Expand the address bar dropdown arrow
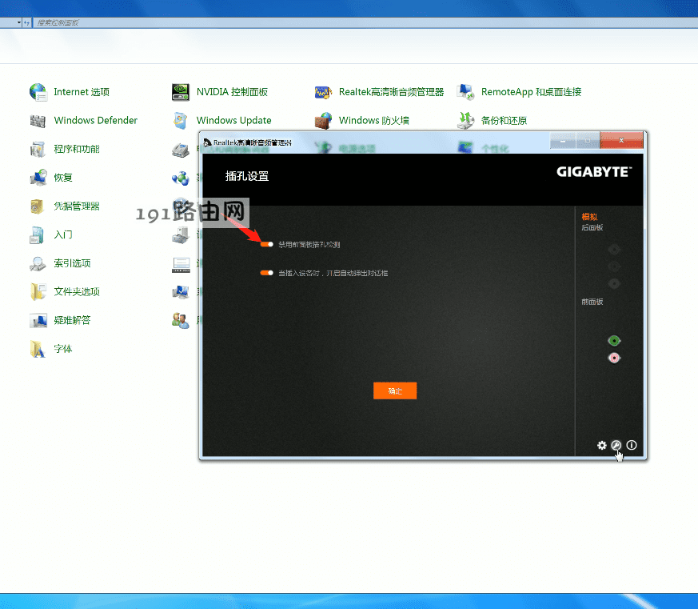This screenshot has width=698, height=609. click(19, 22)
